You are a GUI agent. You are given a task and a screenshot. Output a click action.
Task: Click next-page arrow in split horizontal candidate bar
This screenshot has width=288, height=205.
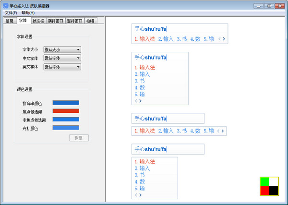coord(223,131)
